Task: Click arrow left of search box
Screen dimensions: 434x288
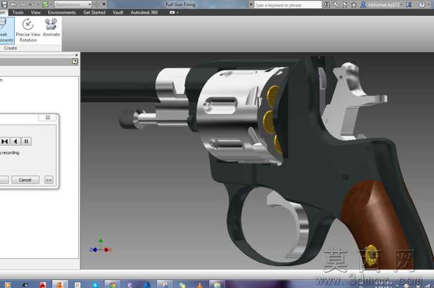Action: point(250,4)
